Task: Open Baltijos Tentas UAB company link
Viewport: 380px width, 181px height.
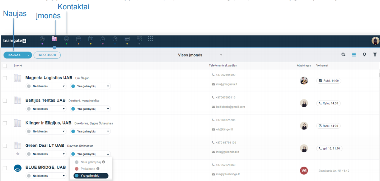Action: 45,100
